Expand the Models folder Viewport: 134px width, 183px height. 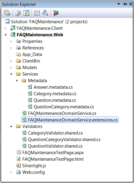click(11, 68)
